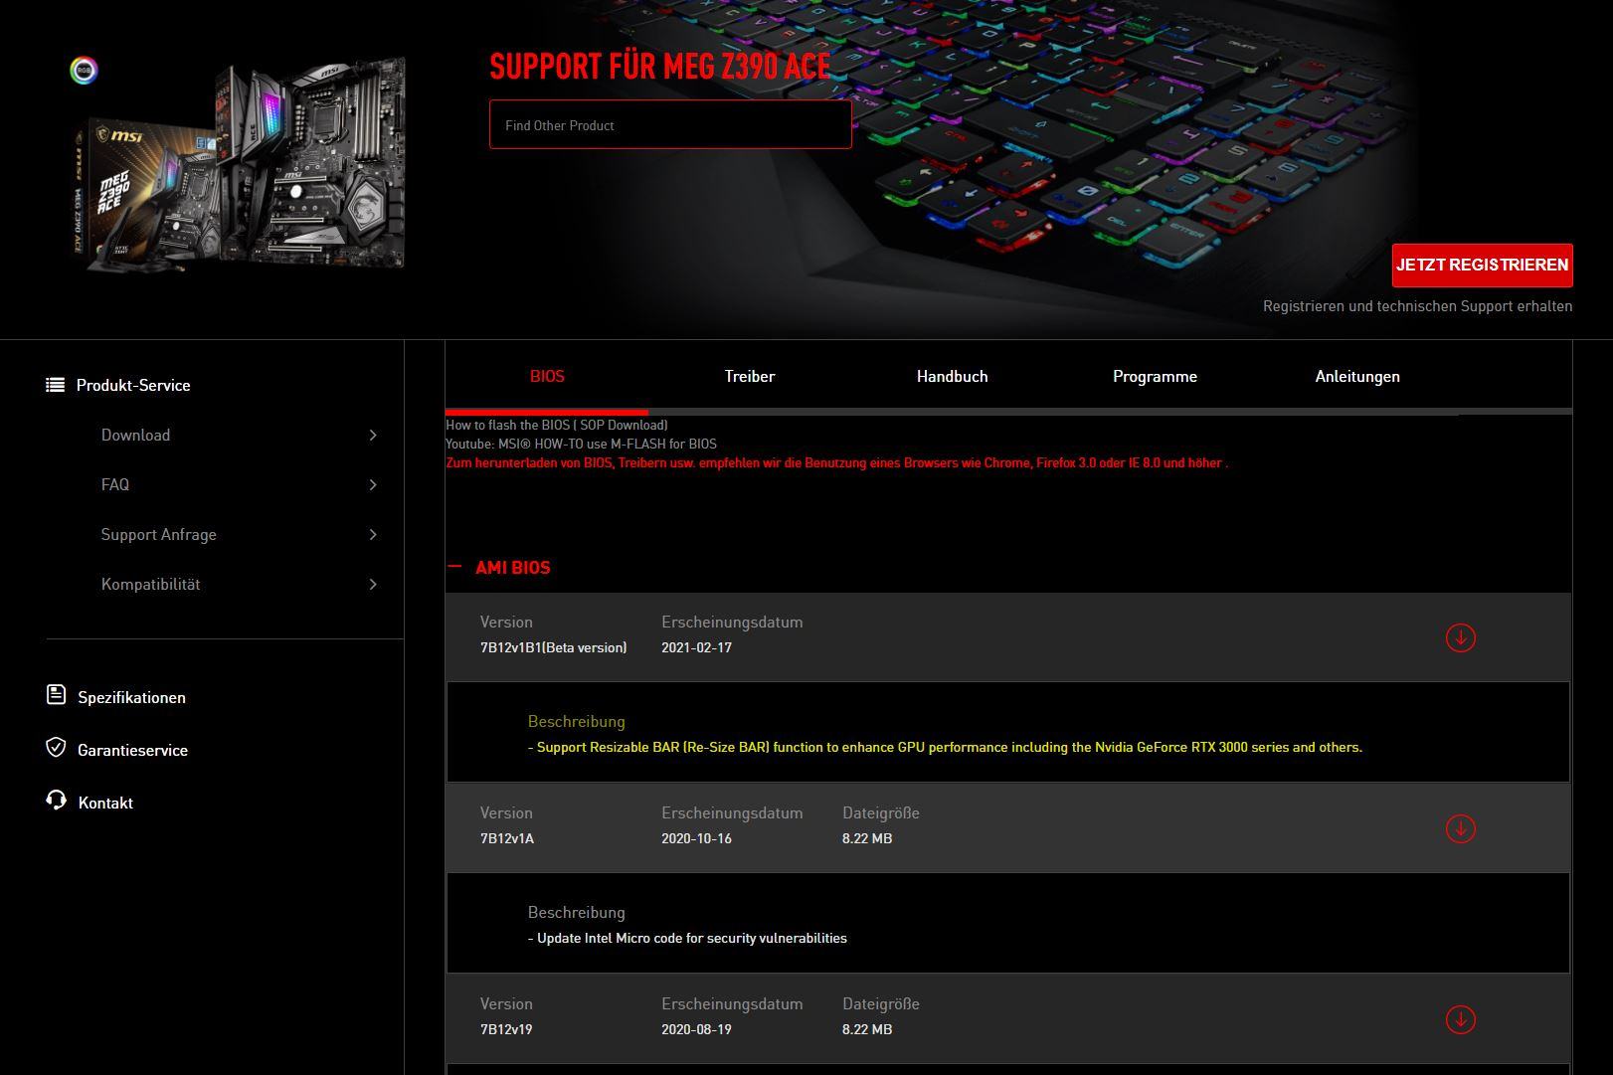Image resolution: width=1613 pixels, height=1075 pixels.
Task: Open the Spezifikationen link
Action: (131, 697)
